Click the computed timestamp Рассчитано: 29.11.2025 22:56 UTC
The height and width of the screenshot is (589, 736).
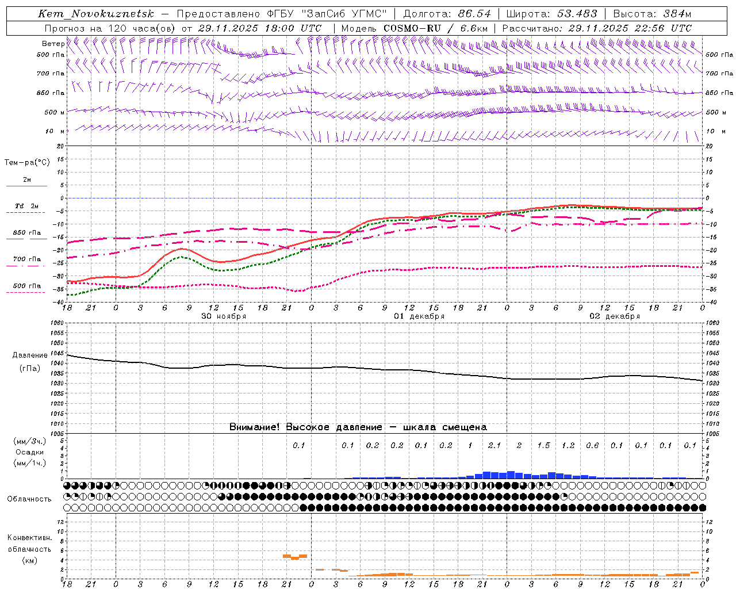[597, 28]
